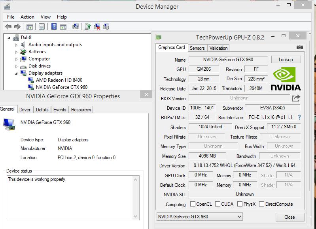Open the Resources tab in Properties
This screenshot has width=316, height=229.
[81, 110]
